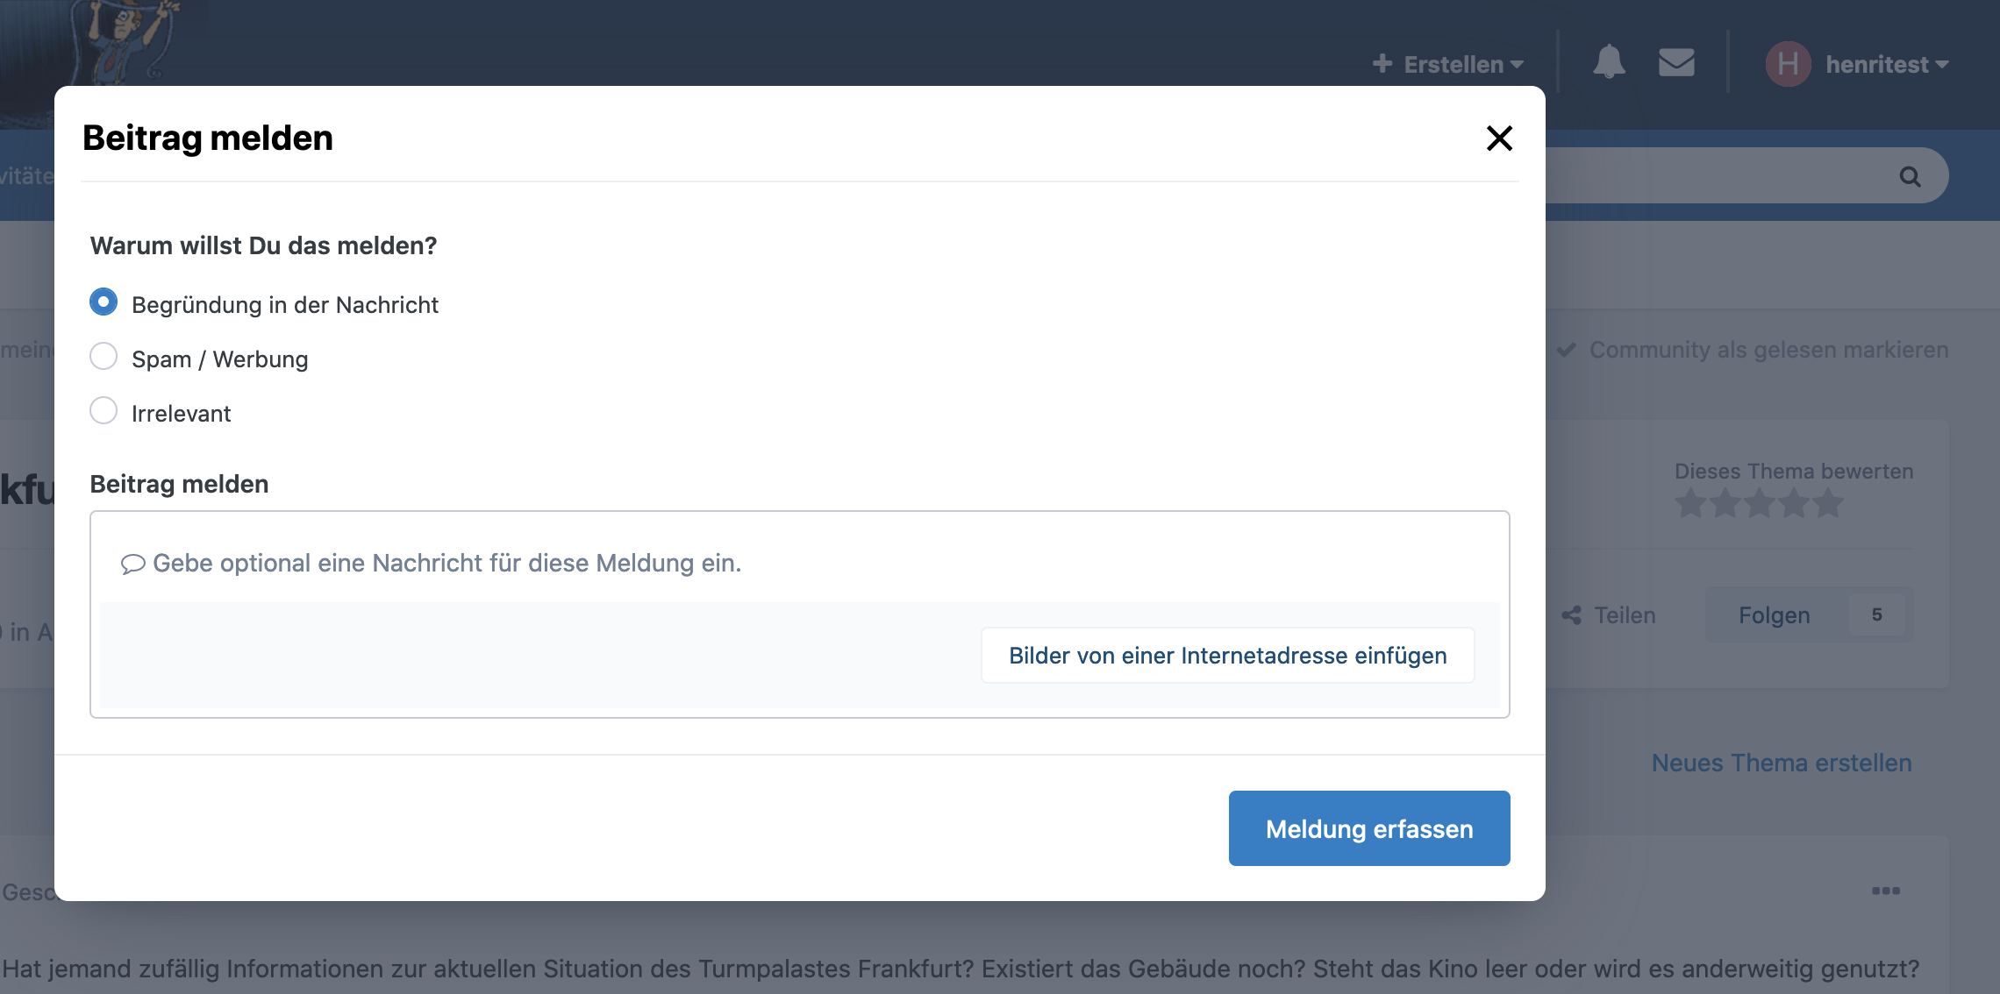Click the checkmark beside Community als gelesen markieren
Screen dimensions: 2000x994
pos(1567,350)
